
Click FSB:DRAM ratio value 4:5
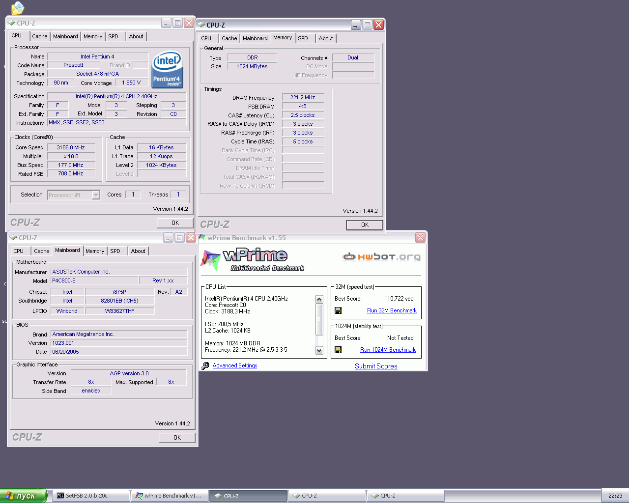303,106
